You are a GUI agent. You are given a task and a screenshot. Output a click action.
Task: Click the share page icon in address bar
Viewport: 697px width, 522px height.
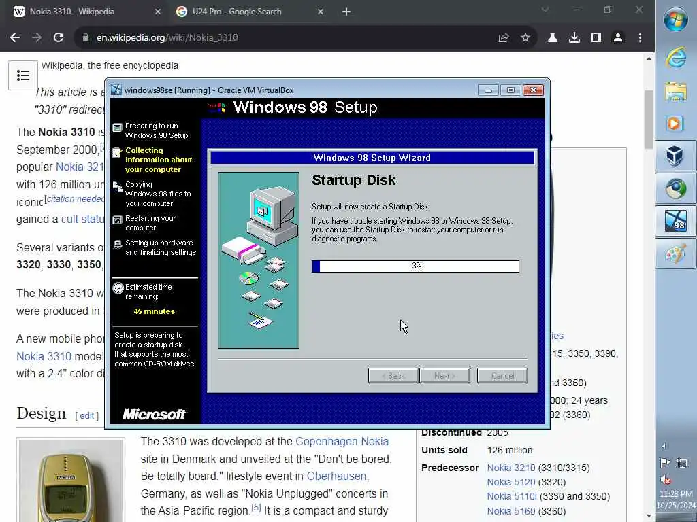504,38
